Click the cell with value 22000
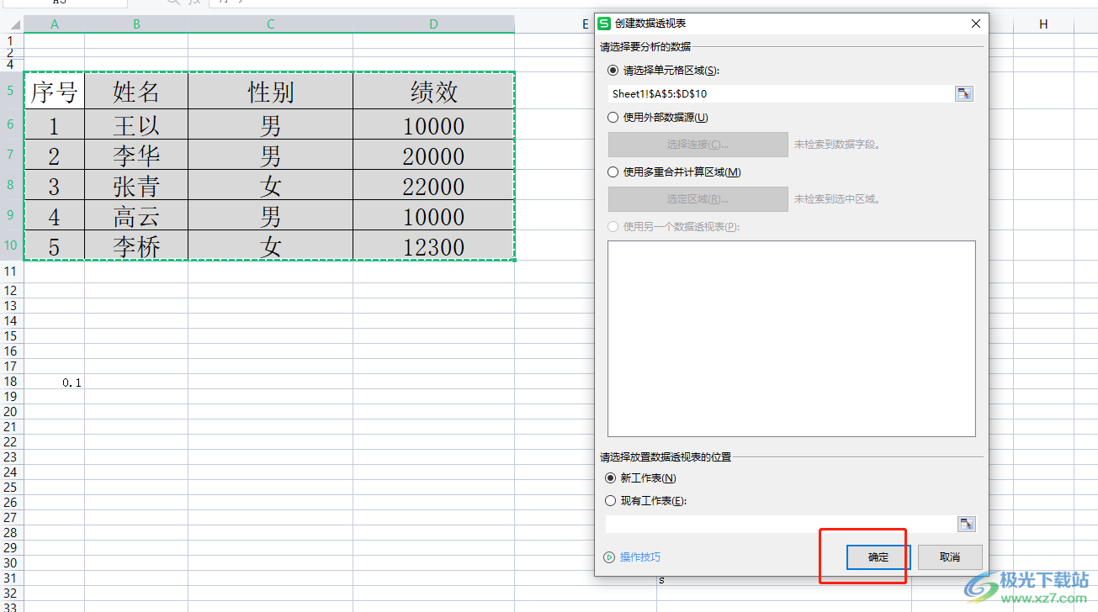This screenshot has height=612, width=1098. click(433, 185)
